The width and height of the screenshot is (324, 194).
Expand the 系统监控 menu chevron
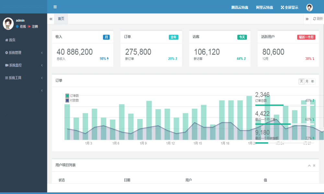tap(42, 65)
